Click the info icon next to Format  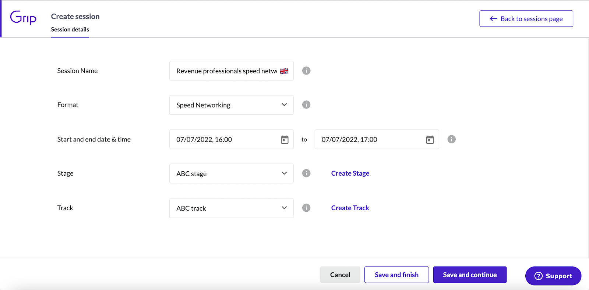pyautogui.click(x=306, y=105)
